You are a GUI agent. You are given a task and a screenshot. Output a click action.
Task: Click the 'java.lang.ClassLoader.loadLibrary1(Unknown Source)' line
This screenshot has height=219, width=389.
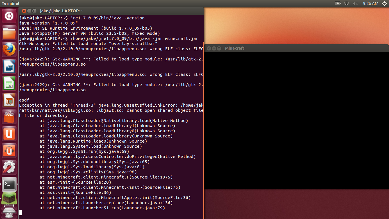(x=107, y=126)
